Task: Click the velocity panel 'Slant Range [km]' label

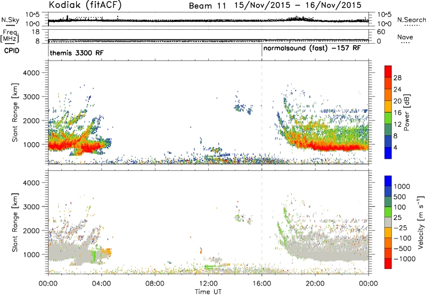Action: tap(15, 222)
